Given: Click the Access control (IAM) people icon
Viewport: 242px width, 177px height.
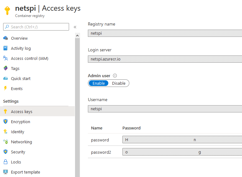Looking at the screenshot, I should (x=5, y=58).
